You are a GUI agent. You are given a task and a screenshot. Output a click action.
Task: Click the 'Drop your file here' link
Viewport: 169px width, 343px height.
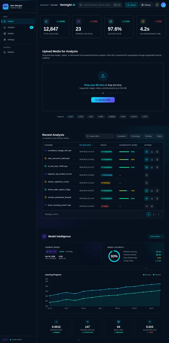94,85
